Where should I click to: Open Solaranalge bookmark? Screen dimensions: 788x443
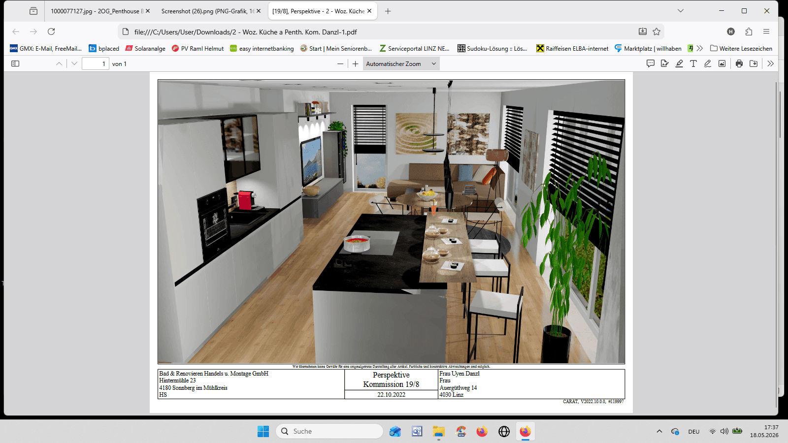pyautogui.click(x=145, y=48)
